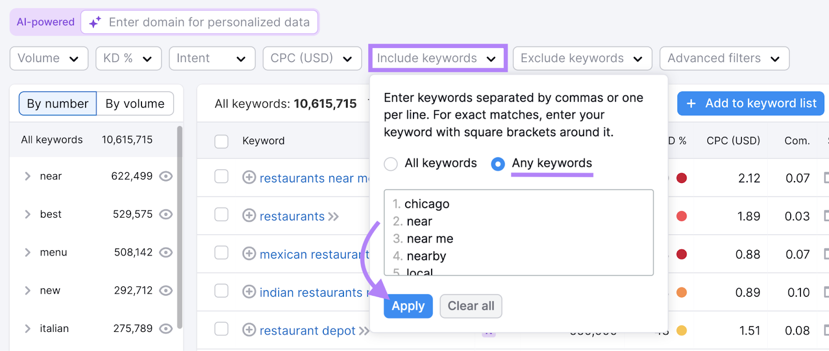This screenshot has width=829, height=351.
Task: Open the Intent dropdown
Action: pyautogui.click(x=211, y=58)
